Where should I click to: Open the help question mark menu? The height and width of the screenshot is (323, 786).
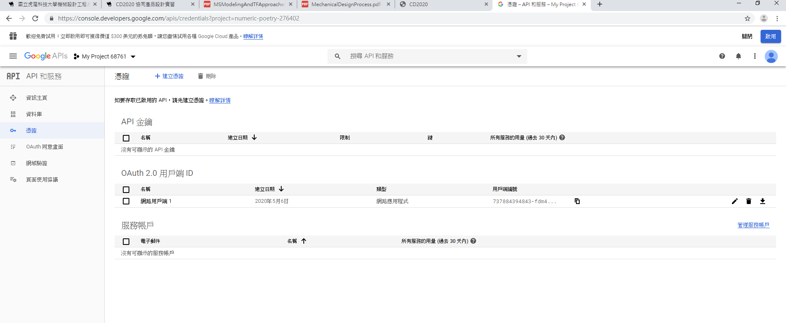tap(722, 56)
